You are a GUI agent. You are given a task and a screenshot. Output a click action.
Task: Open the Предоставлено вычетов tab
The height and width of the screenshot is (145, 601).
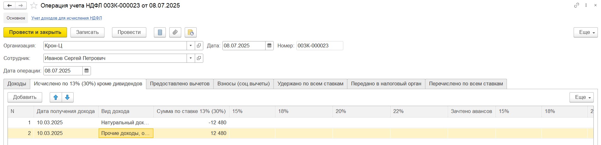coord(180,84)
